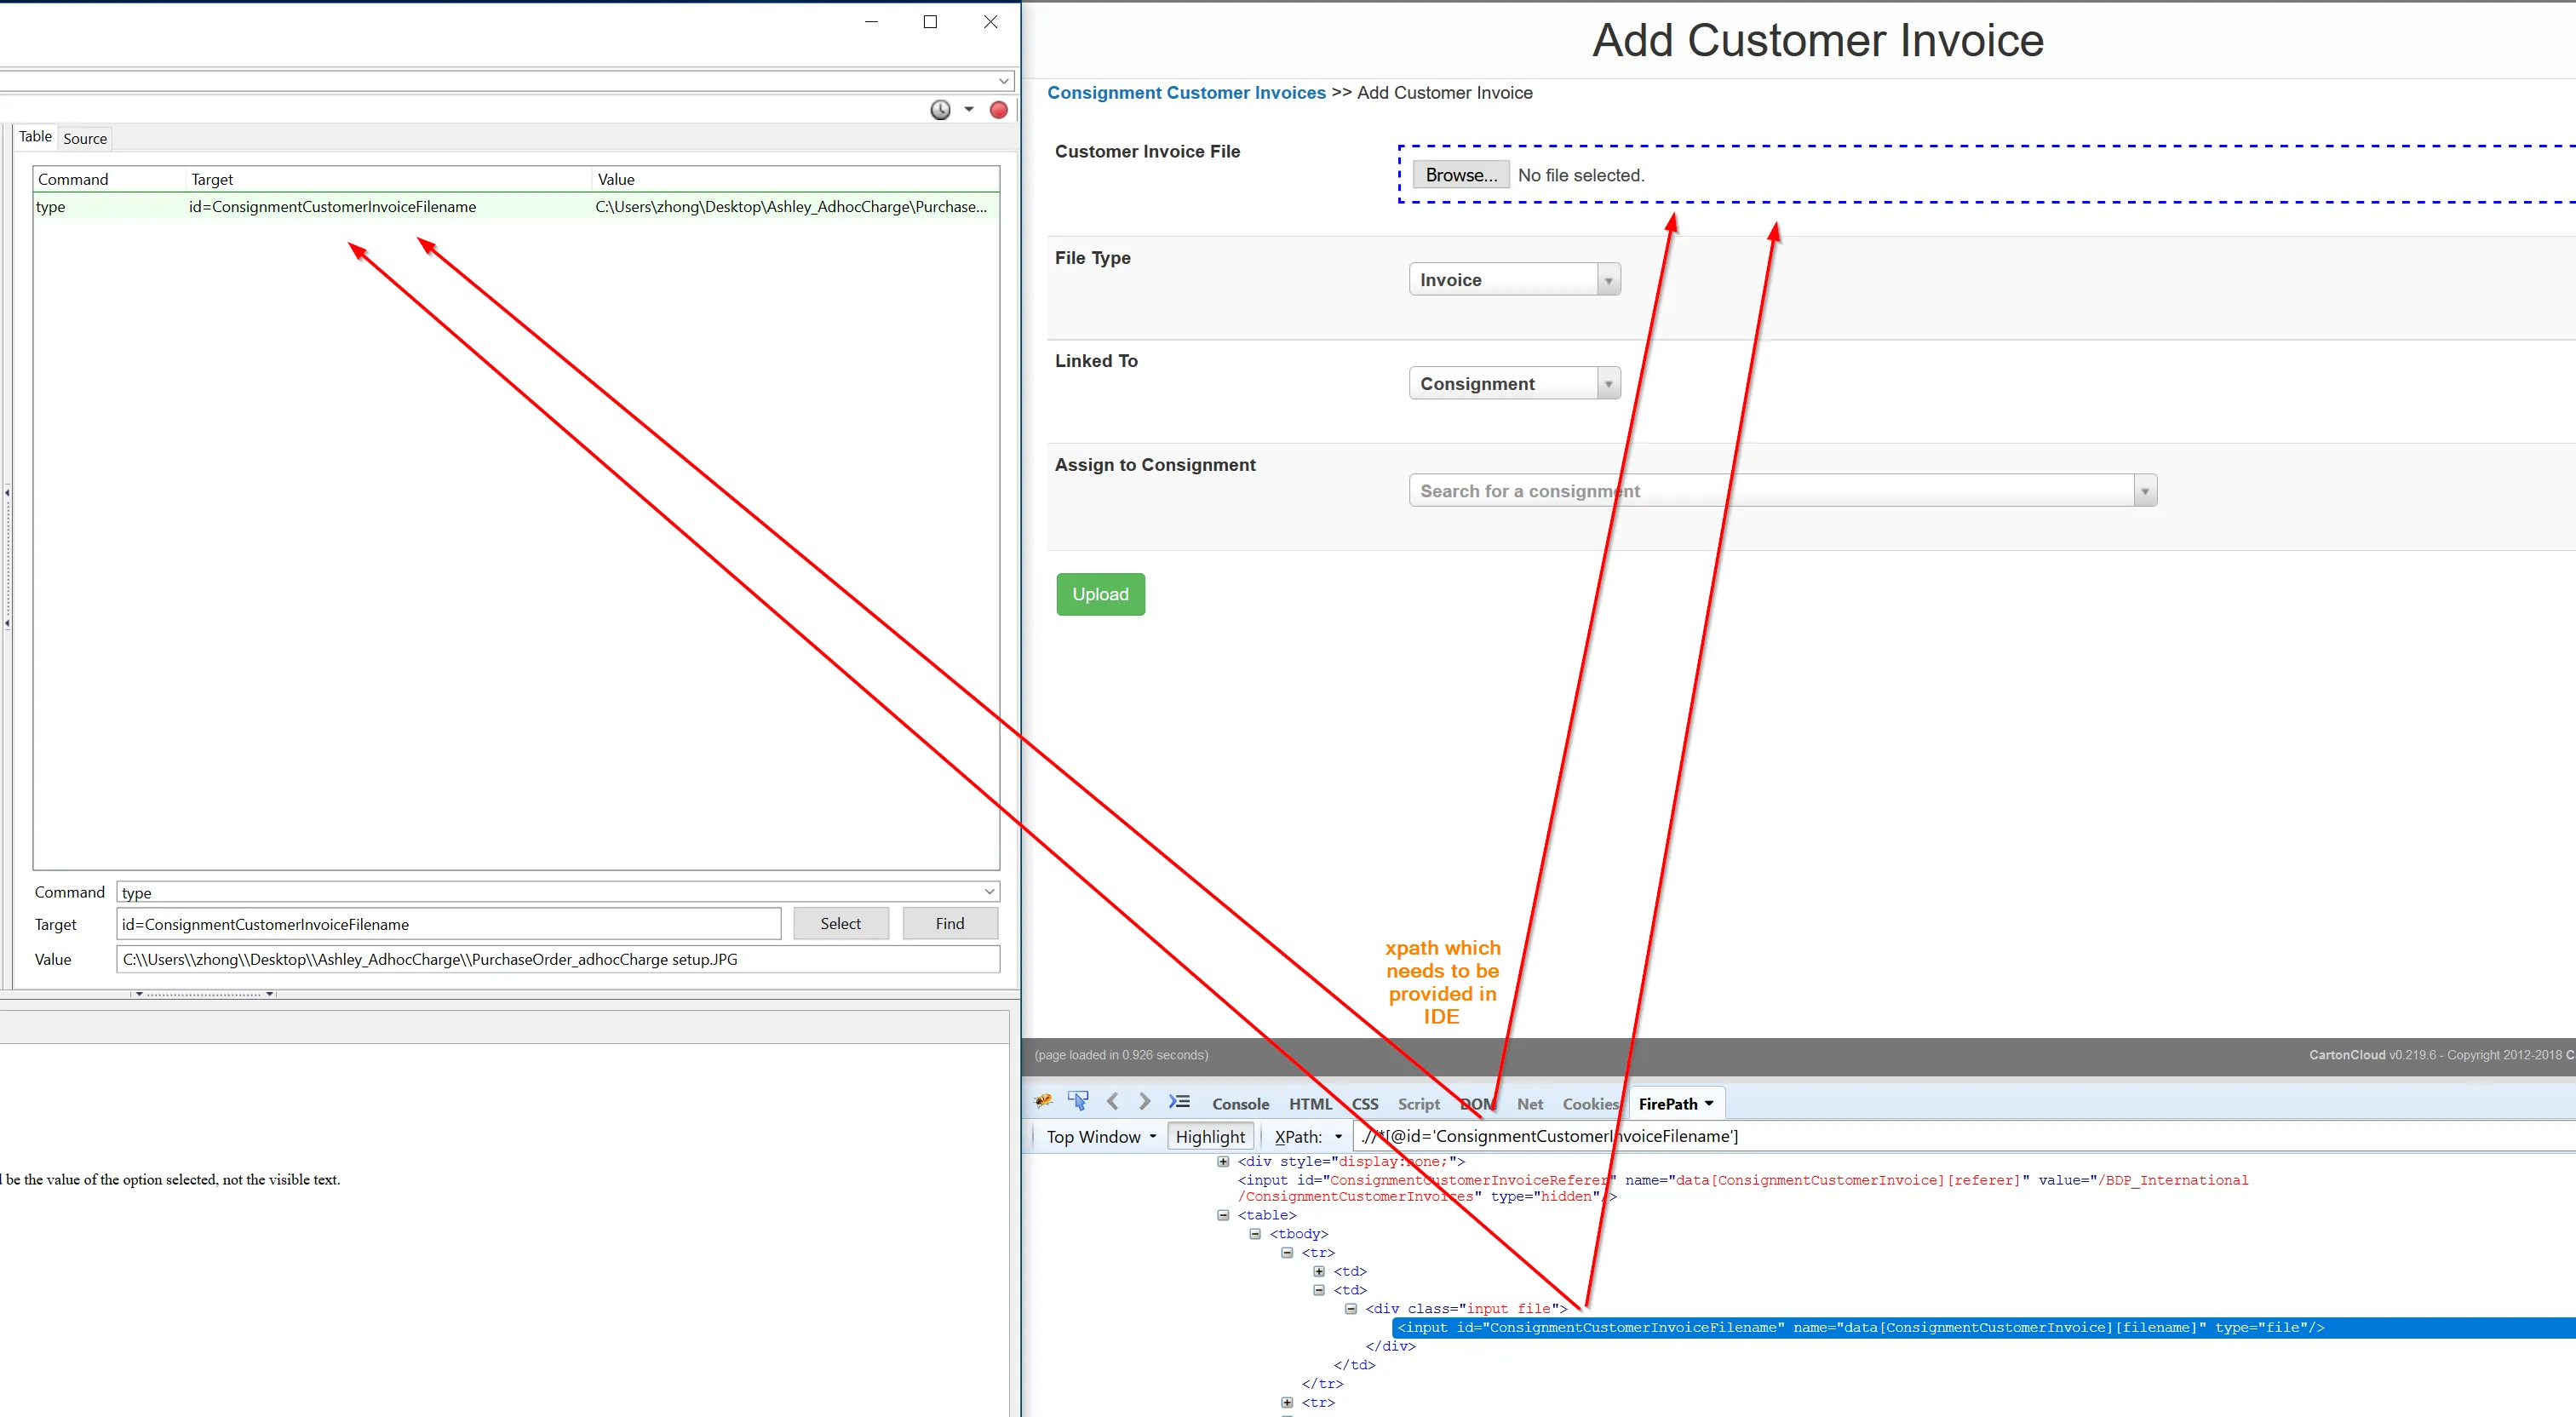Go back with Firebug left arrow
This screenshot has height=1417, width=2576.
click(x=1112, y=1101)
